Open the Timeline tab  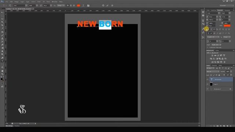[x=17, y=126]
